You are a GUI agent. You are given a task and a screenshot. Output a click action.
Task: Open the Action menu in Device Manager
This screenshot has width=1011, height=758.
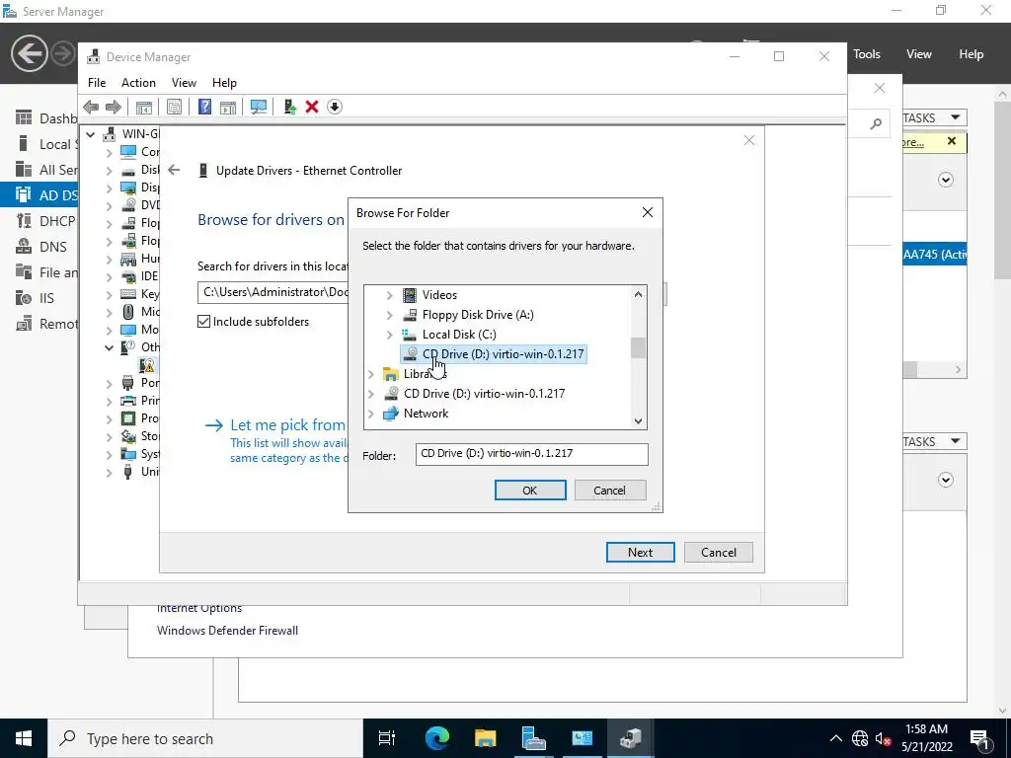pos(138,83)
